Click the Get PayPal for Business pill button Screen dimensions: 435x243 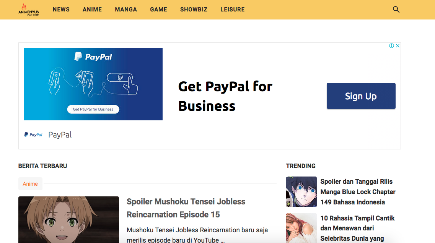[93, 109]
